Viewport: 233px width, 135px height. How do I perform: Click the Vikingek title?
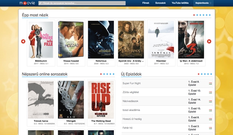coord(71,121)
